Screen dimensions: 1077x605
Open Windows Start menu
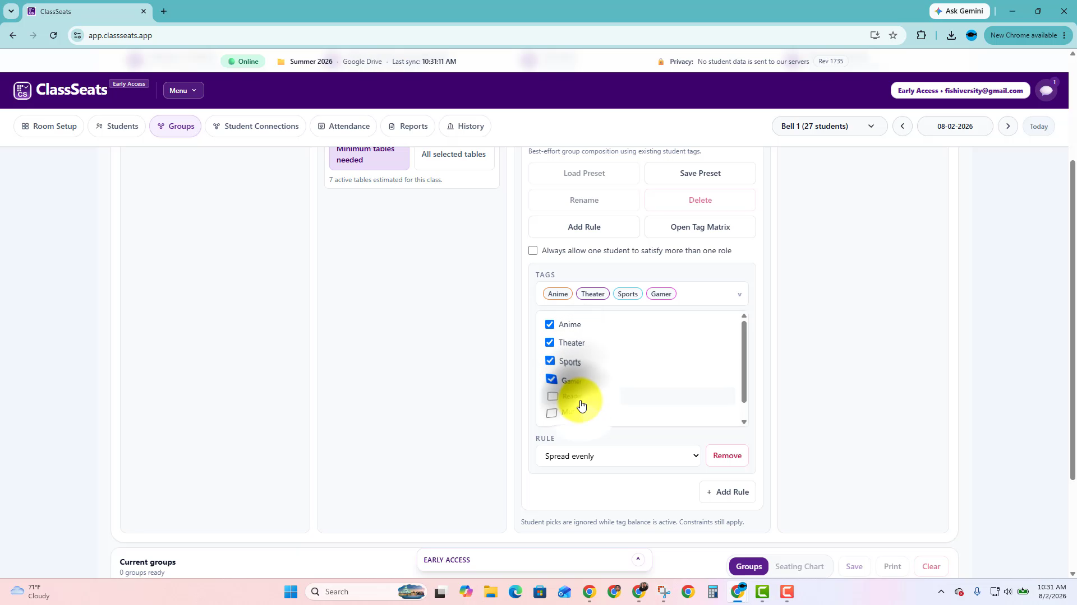pyautogui.click(x=291, y=592)
